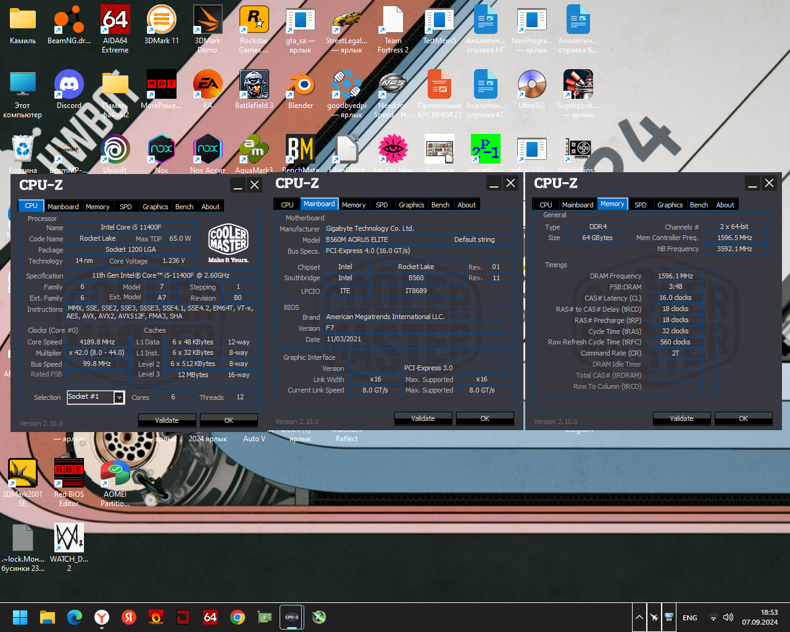Click the Core Voltage value 1.236 V
This screenshot has height=632, width=790.
173,260
